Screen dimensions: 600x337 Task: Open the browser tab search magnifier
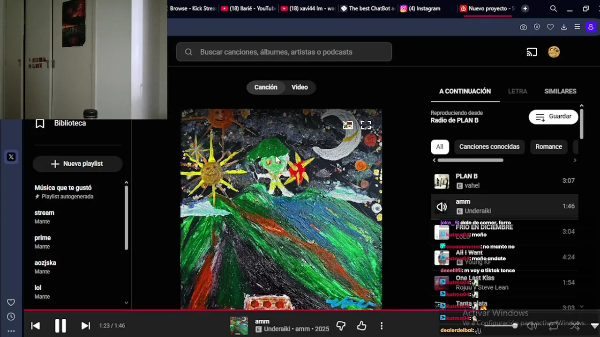click(x=553, y=8)
